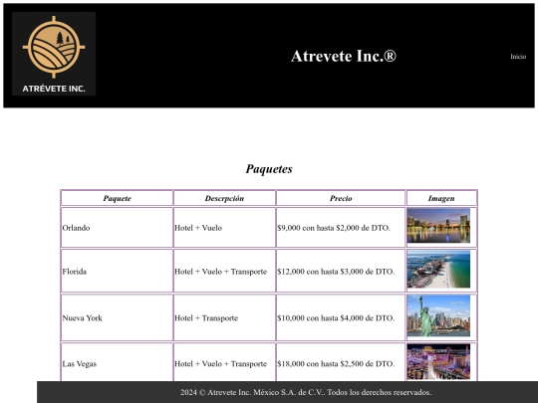The width and height of the screenshot is (538, 403).
Task: Click the '$10,000 con hasta $4,000 de DTO.' price
Action: click(x=336, y=318)
